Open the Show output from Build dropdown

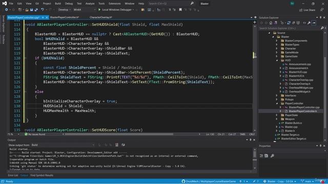pos(63,145)
